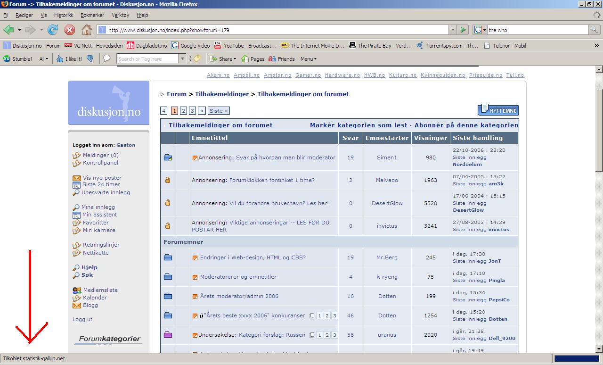603x365 pixels.
Task: Open the Bokmerker menu
Action: [x=92, y=15]
